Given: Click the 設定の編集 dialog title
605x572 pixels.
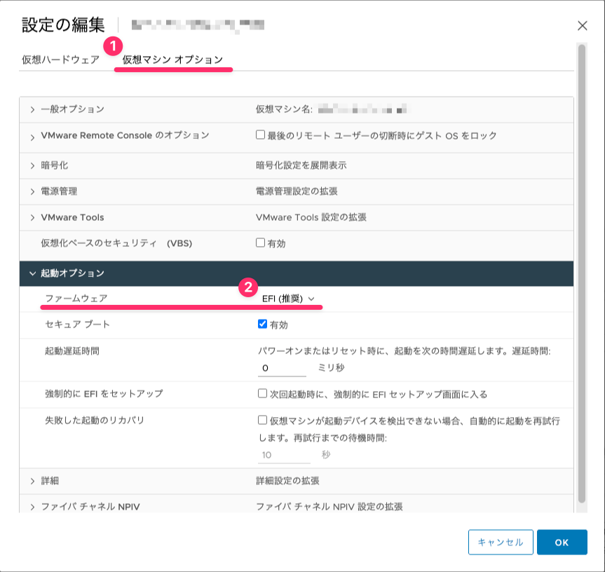Looking at the screenshot, I should point(63,25).
